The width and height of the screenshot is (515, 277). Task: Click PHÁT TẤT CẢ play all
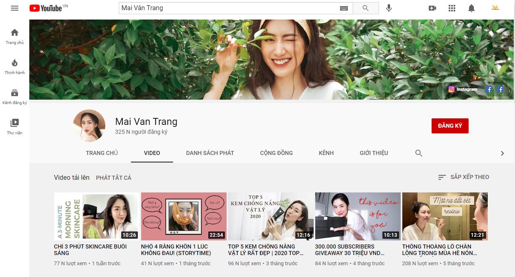tap(113, 178)
